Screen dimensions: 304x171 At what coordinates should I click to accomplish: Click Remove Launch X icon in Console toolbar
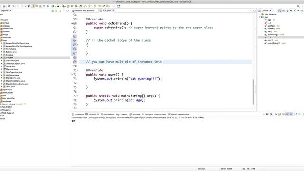tap(267, 114)
